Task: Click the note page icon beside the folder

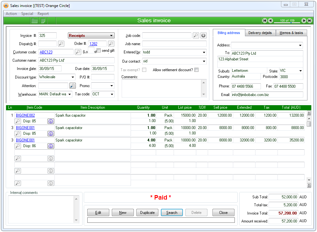Action: [x=43, y=21]
